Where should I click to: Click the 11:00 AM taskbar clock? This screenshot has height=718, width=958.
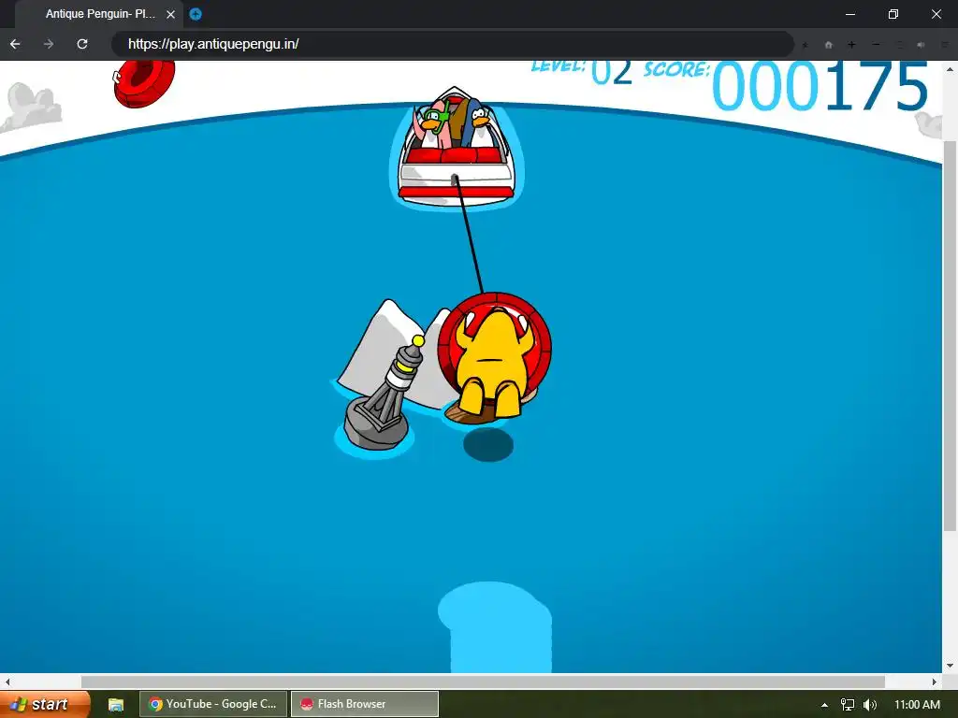pyautogui.click(x=917, y=705)
